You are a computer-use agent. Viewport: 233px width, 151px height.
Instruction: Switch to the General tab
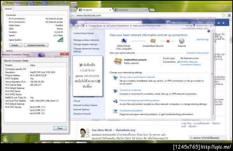coord(8,9)
